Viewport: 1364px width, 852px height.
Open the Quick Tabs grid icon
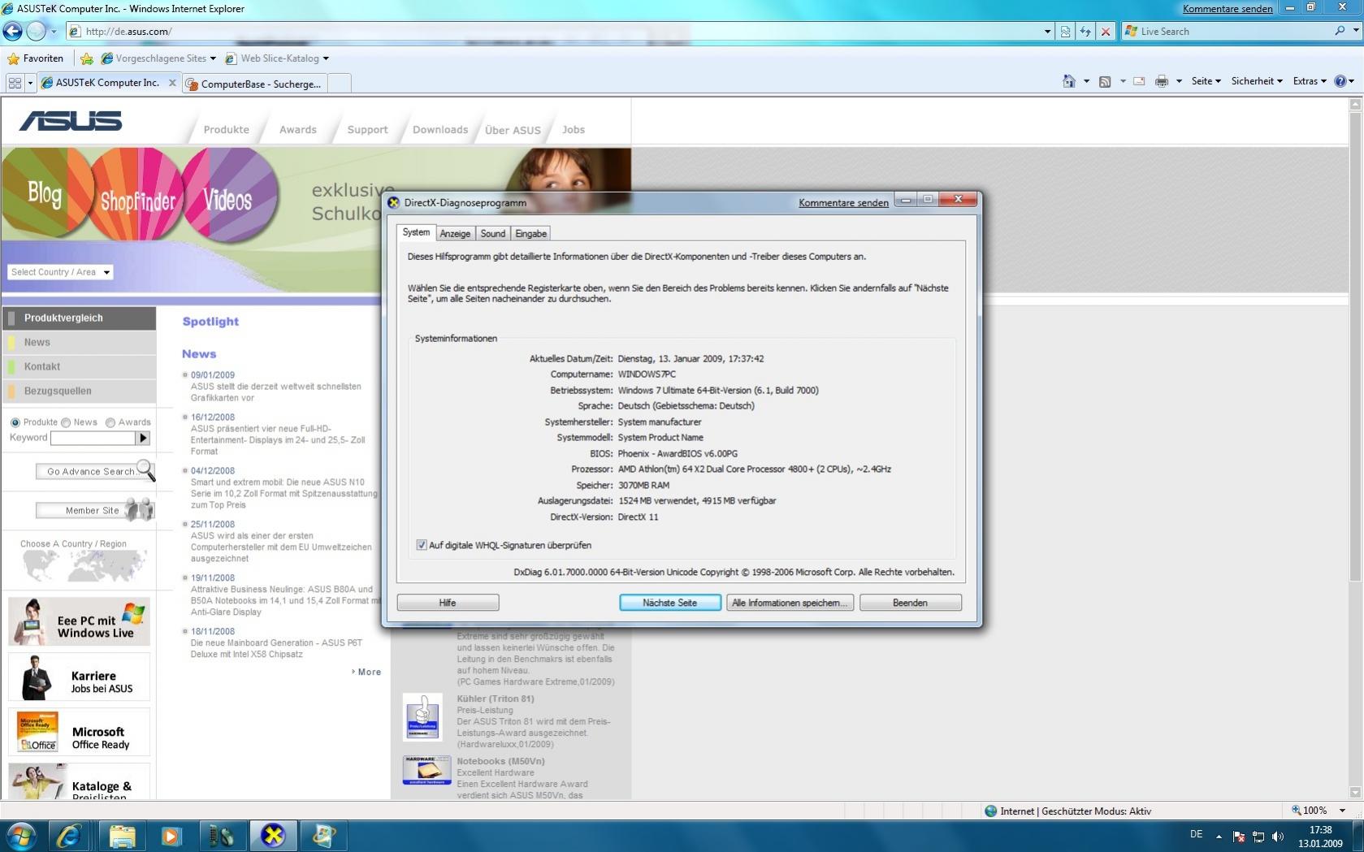[15, 83]
